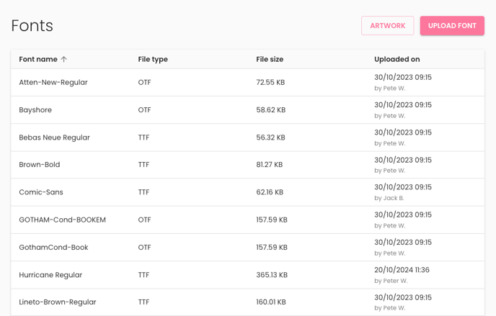Viewport: 496px width, 316px height.
Task: Sort by Font name column header
Action: [x=38, y=59]
